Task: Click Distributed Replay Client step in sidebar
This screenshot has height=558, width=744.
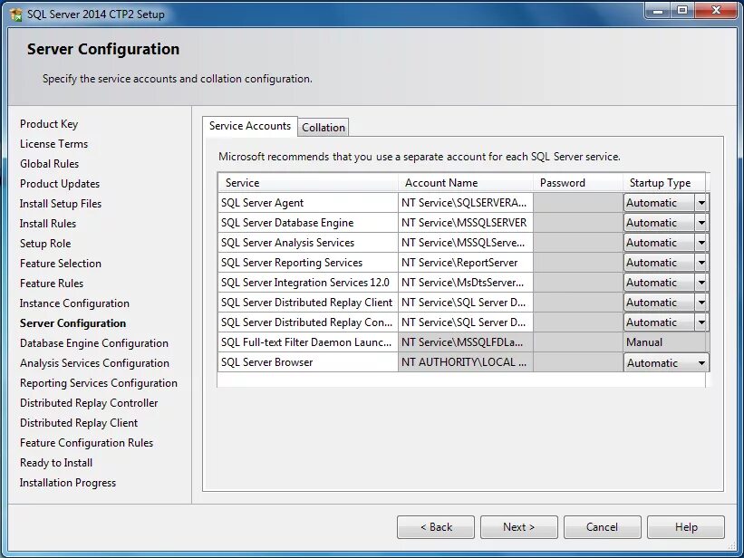Action: (79, 423)
